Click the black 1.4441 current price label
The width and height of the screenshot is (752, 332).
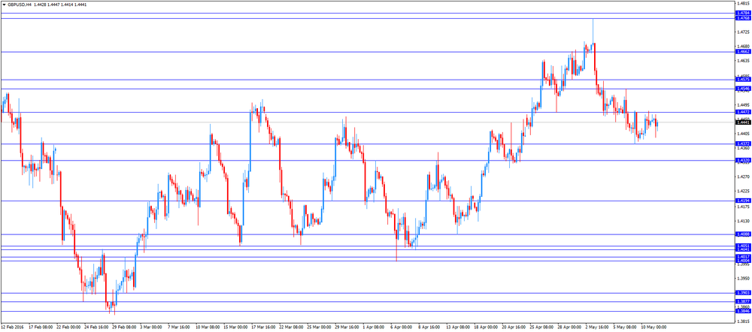tap(742, 122)
